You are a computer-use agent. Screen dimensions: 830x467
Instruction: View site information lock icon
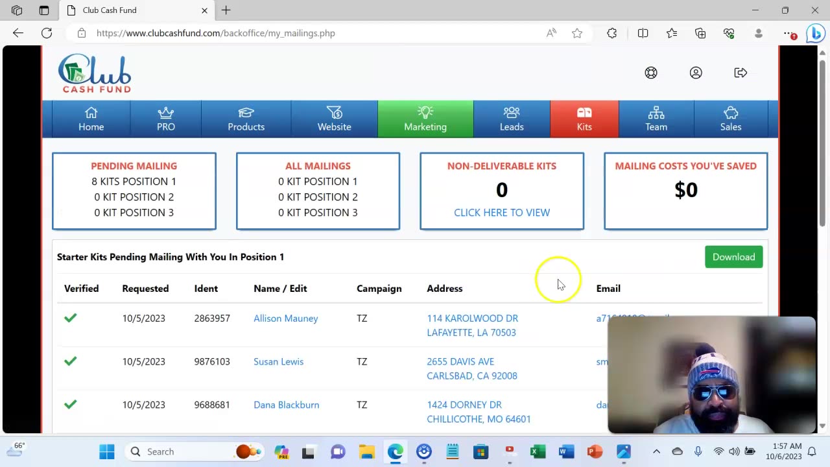(81, 33)
